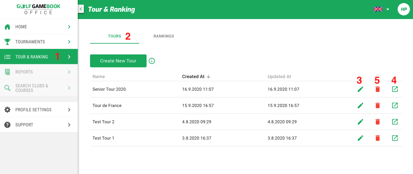This screenshot has width=413, height=174.
Task: Open the Tournaments menu item
Action: 39,42
